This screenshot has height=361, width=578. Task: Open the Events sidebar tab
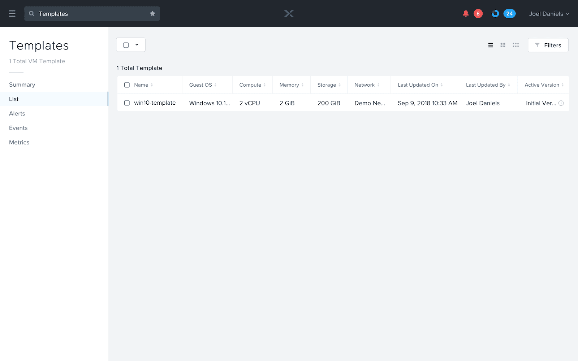54,128
